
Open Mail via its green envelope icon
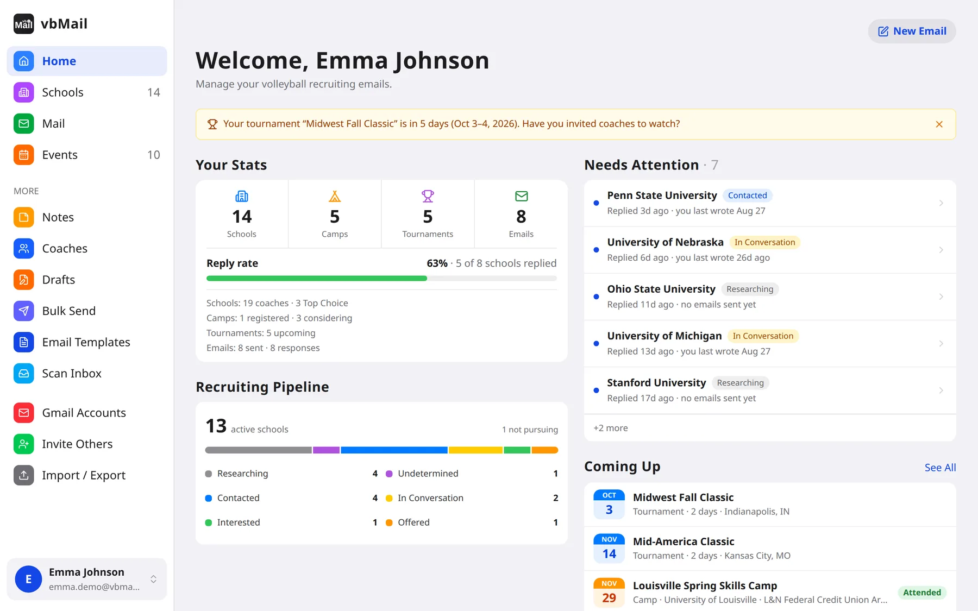point(24,123)
